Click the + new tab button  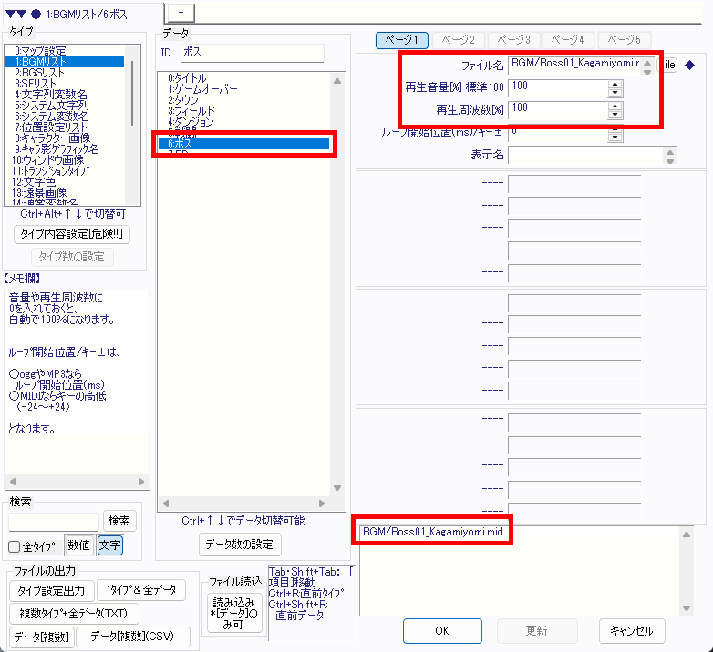181,10
